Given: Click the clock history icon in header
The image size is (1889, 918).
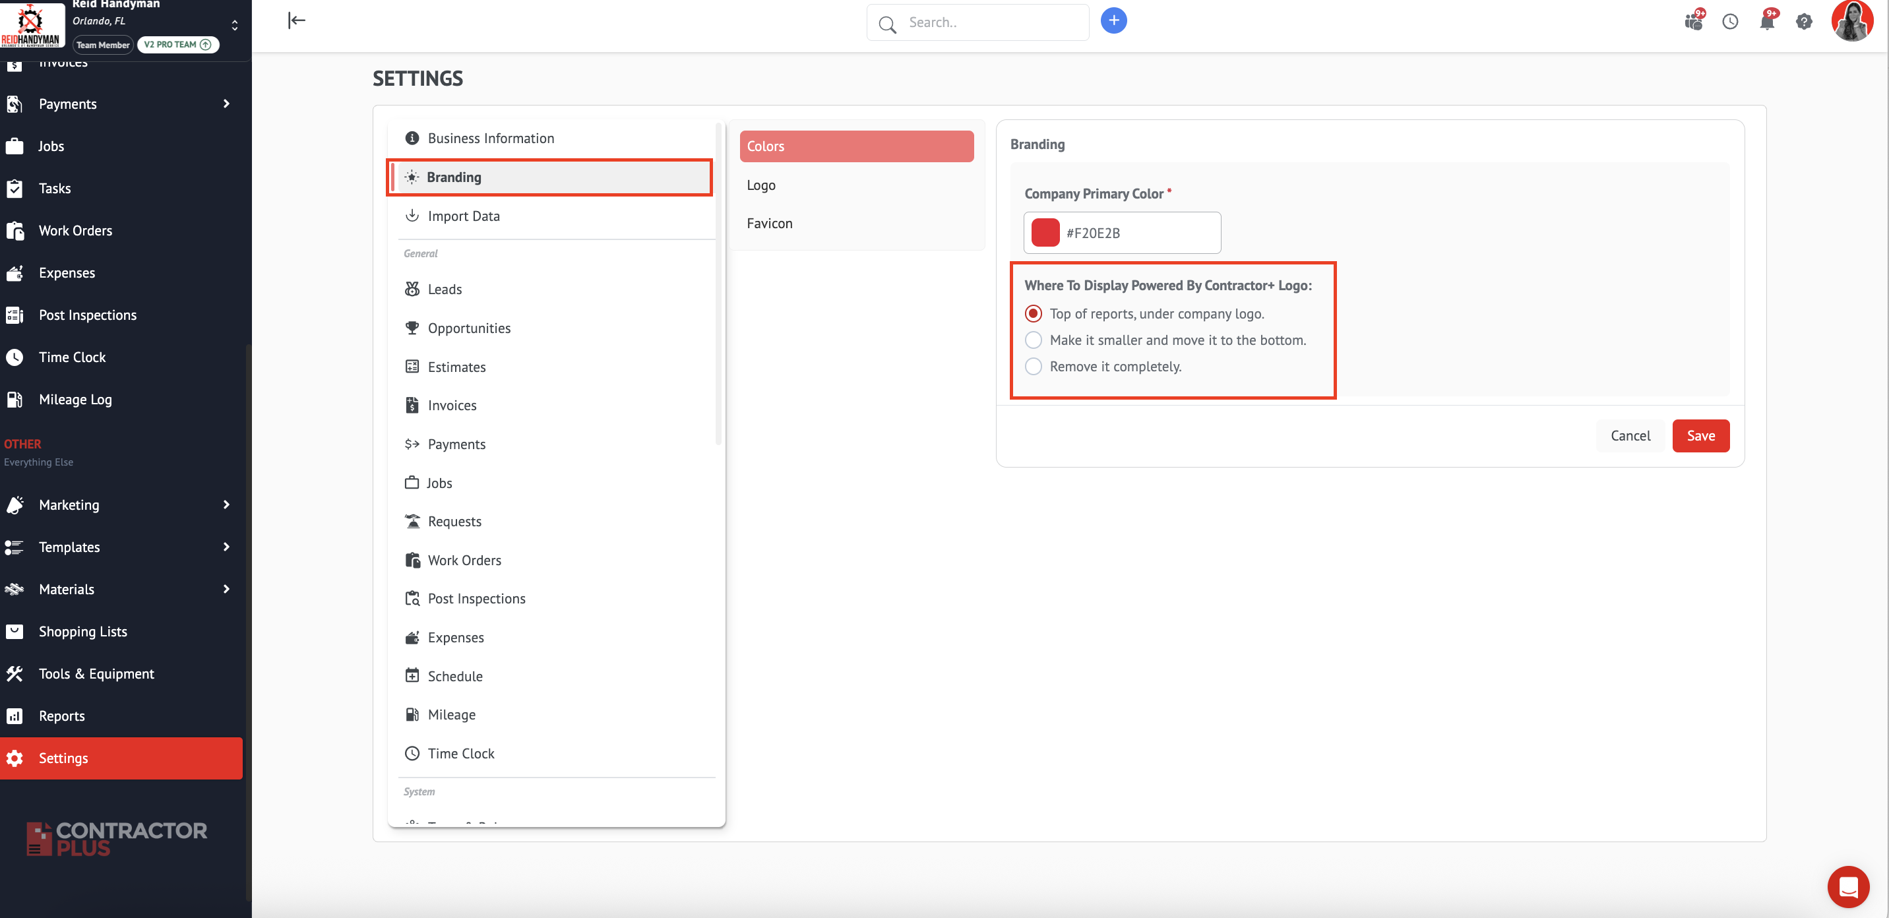Looking at the screenshot, I should pyautogui.click(x=1730, y=22).
